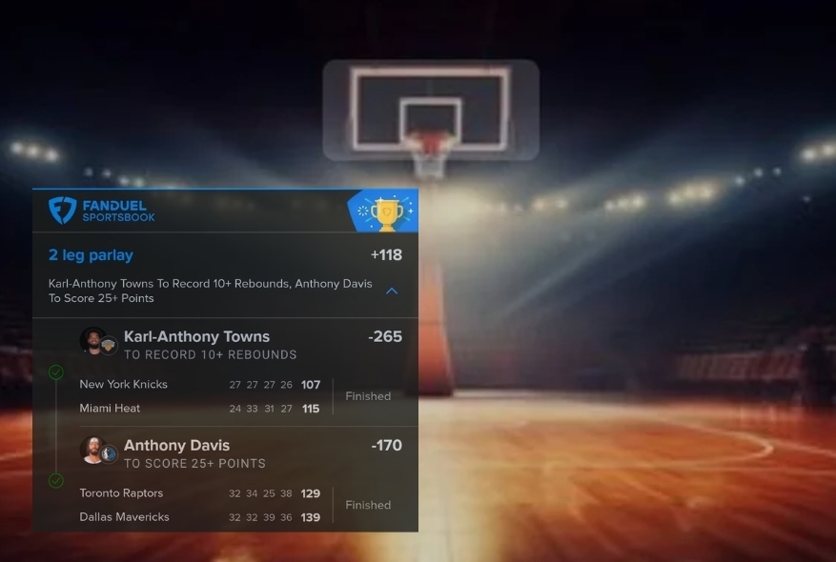Open Karl-Anthony Towns player name

coord(196,336)
